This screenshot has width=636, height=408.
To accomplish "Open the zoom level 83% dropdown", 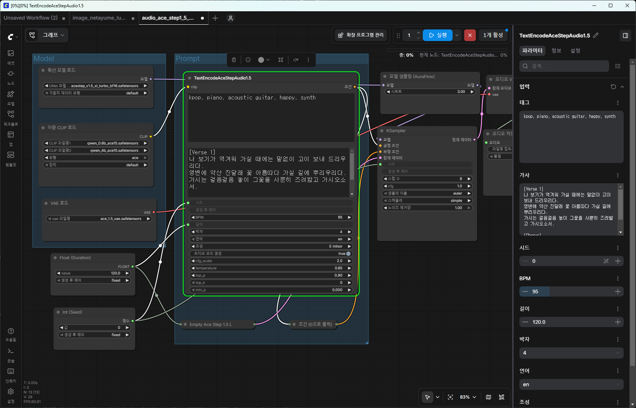I will [x=468, y=397].
